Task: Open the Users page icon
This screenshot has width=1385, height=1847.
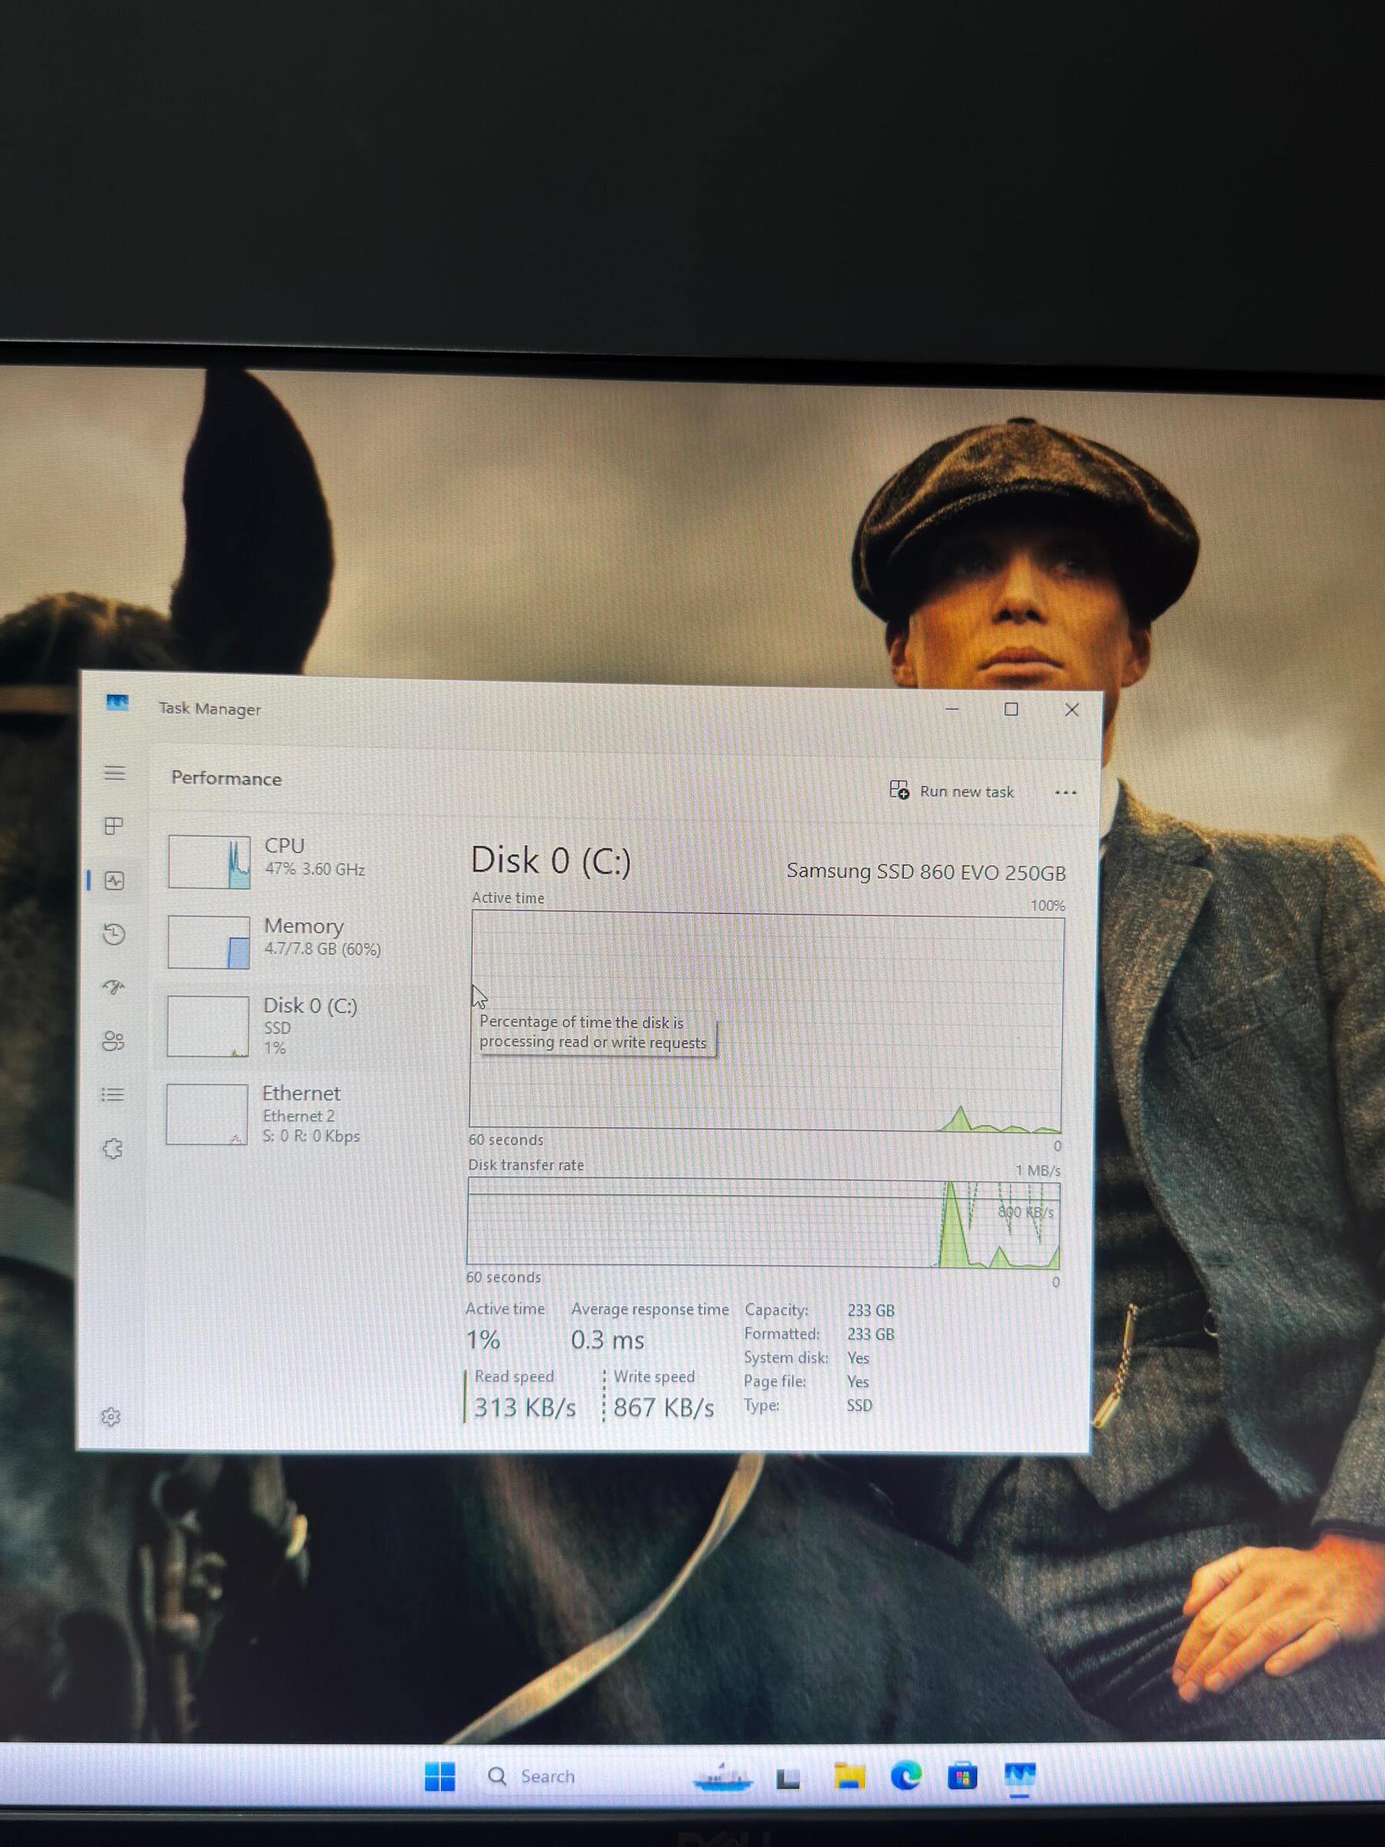Action: [114, 1040]
